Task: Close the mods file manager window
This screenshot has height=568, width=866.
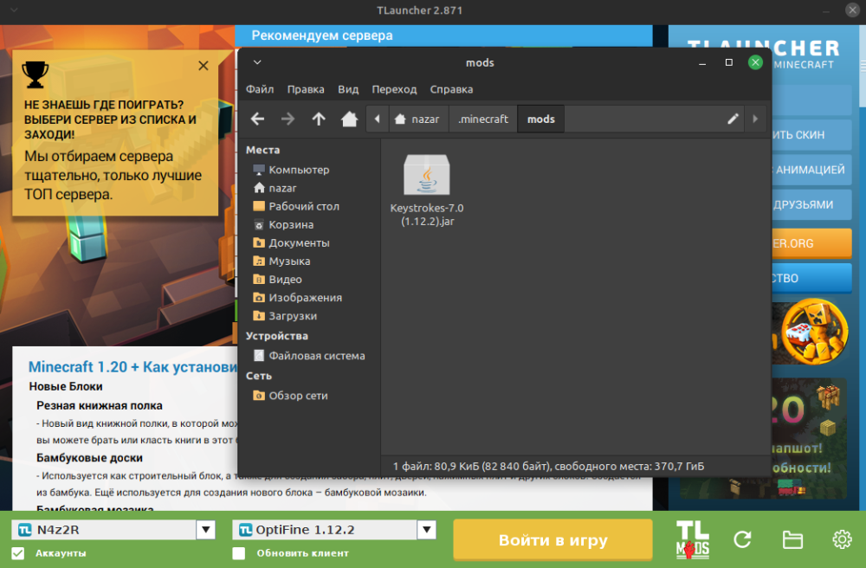Action: pyautogui.click(x=755, y=62)
